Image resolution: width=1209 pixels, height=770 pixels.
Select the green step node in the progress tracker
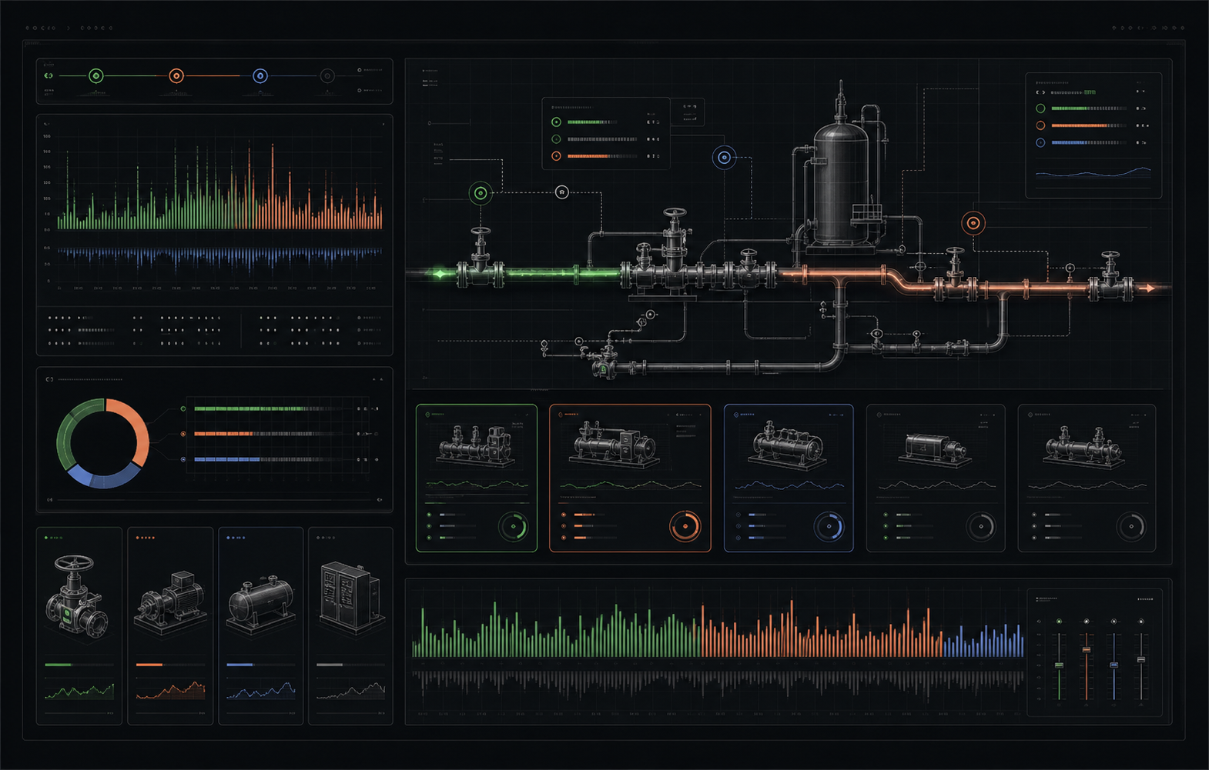coord(95,75)
